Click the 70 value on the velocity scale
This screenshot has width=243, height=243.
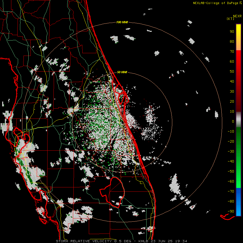[x=232, y=52]
